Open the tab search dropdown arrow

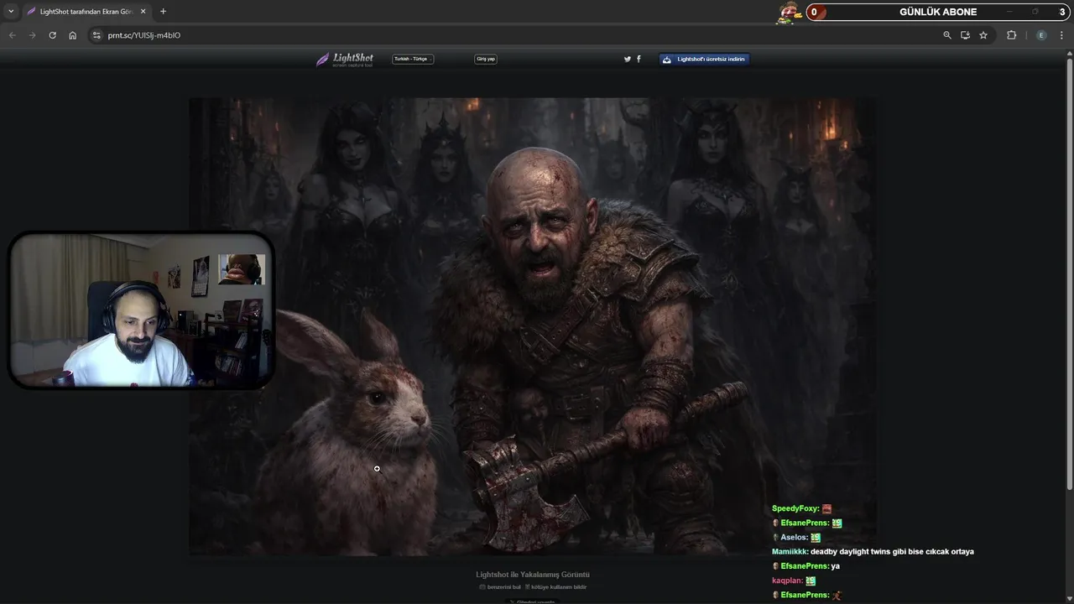[11, 12]
